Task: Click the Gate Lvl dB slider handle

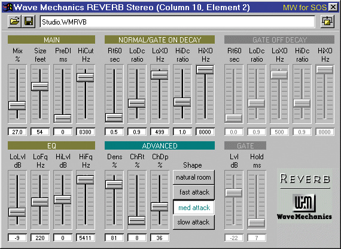Action: 233,193
